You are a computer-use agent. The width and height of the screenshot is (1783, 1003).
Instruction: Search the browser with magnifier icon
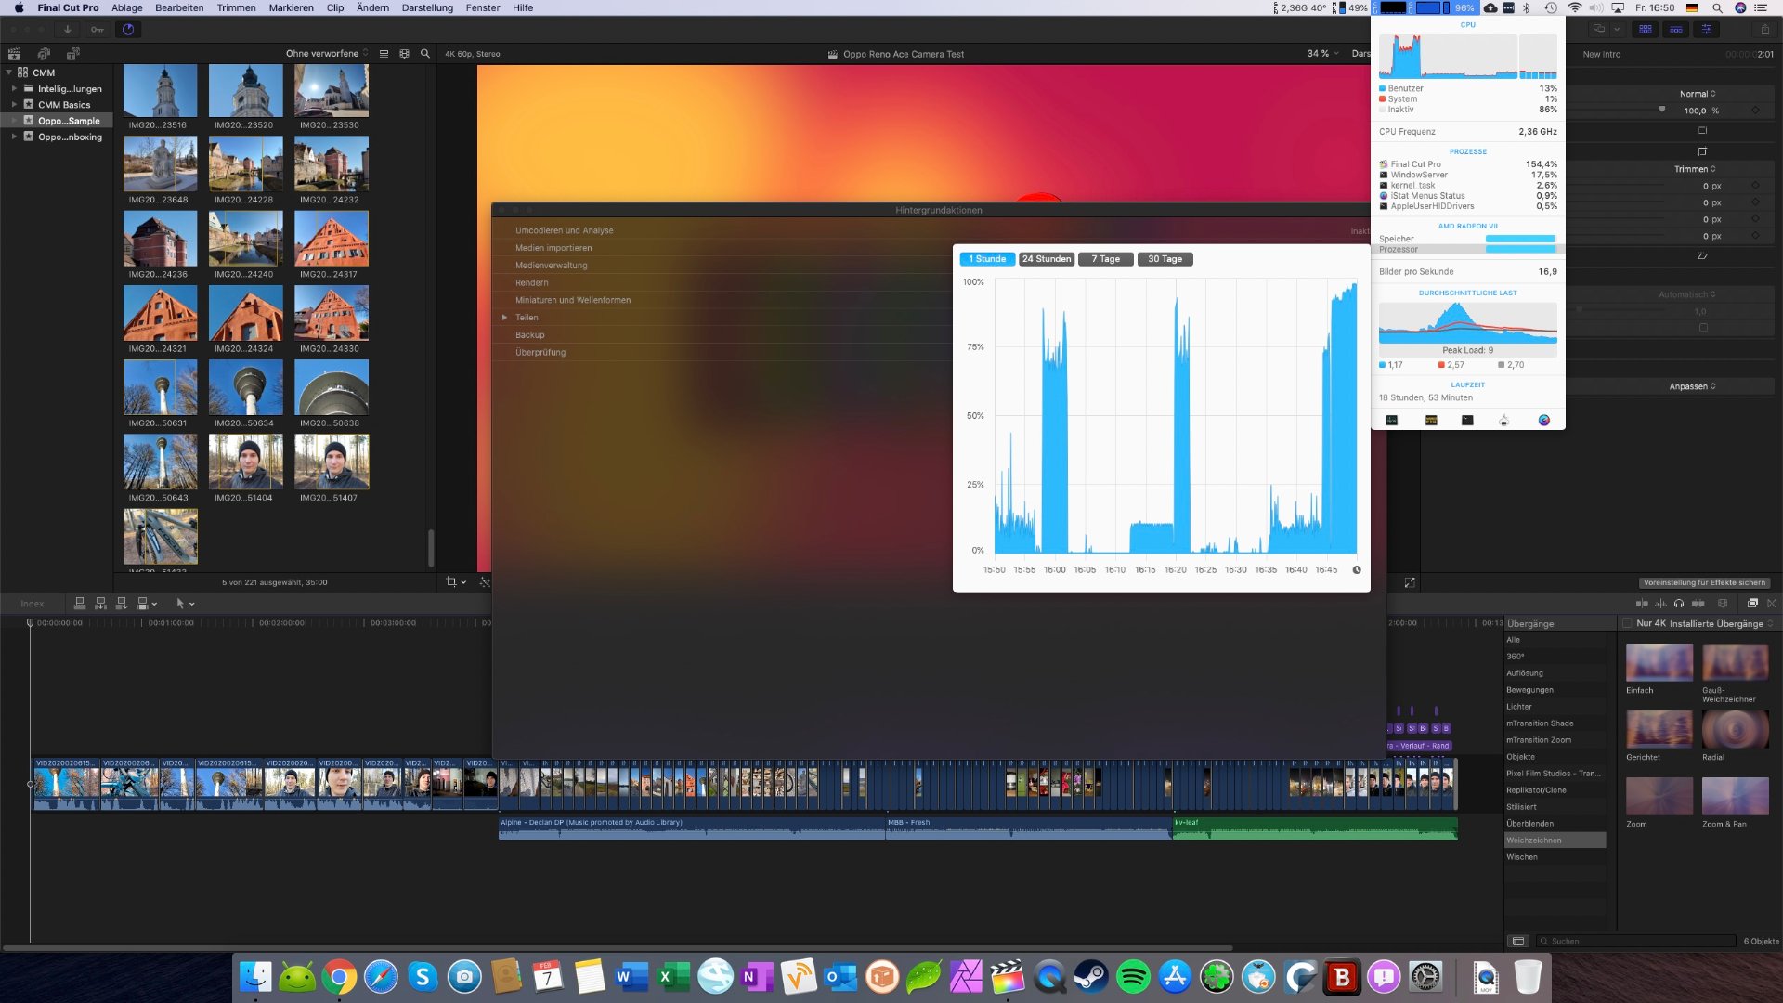(x=425, y=54)
